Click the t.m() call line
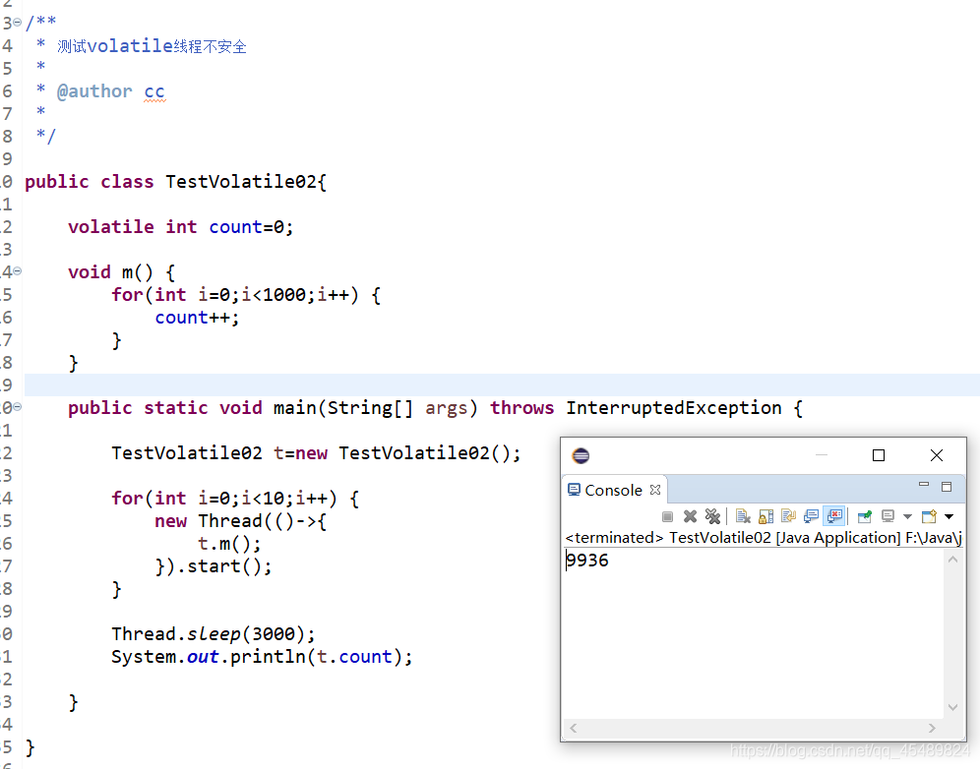The image size is (980, 769). (x=228, y=544)
